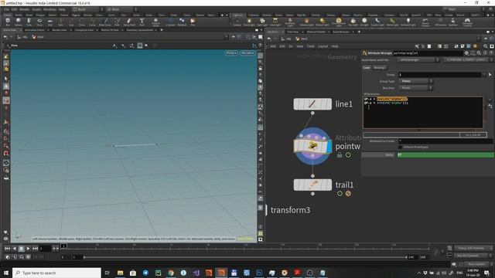This screenshot has width=495, height=278.
Task: Toggle the lock badge below pointwrangle node
Action: [x=340, y=154]
